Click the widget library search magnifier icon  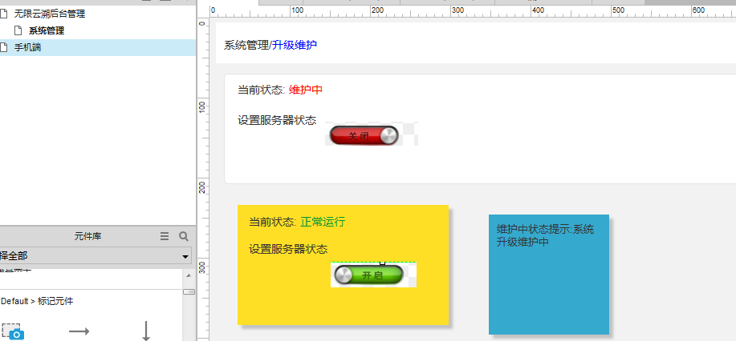[183, 236]
